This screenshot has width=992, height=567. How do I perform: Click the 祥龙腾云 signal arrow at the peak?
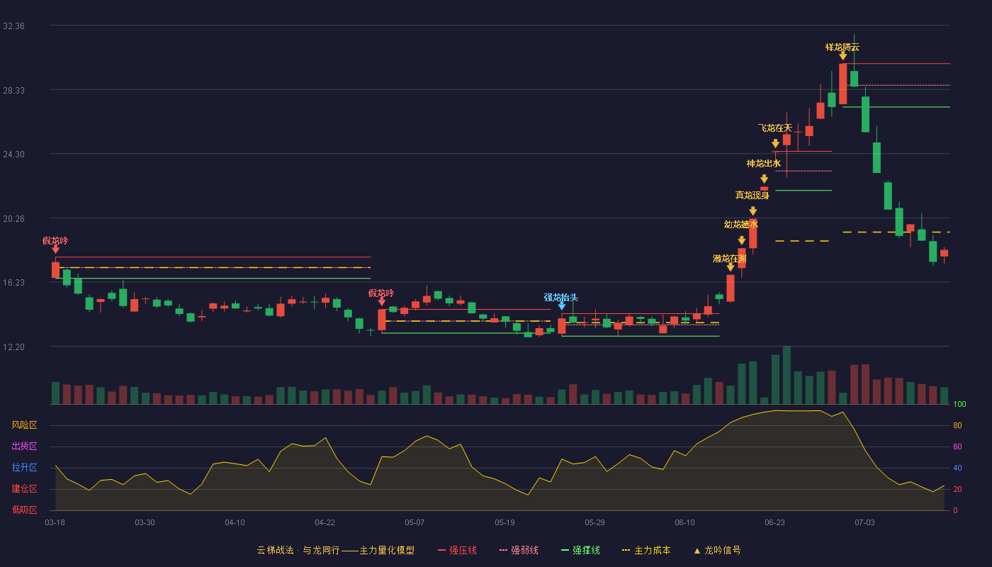842,56
